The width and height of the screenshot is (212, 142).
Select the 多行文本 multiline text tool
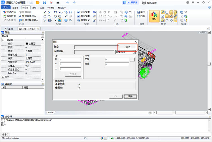[83, 12]
